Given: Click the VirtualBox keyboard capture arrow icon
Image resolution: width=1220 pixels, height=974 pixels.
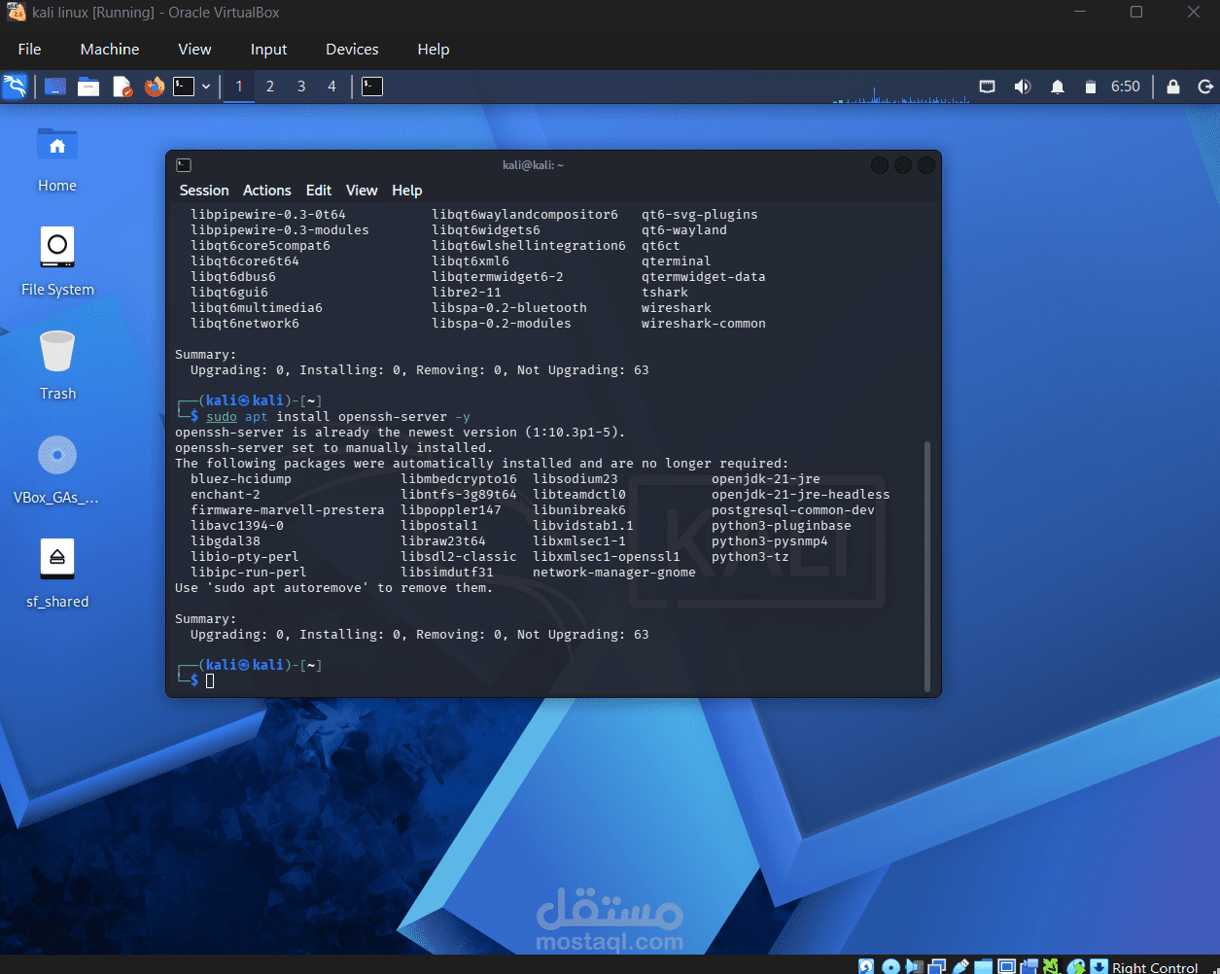Looking at the screenshot, I should [x=1098, y=966].
